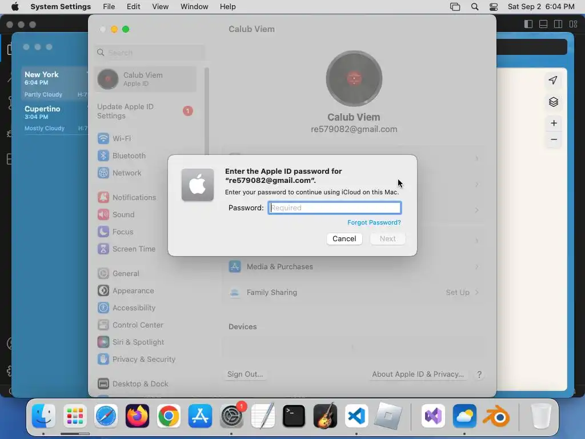
Task: Open the Trash in the Dock
Action: [x=541, y=416]
